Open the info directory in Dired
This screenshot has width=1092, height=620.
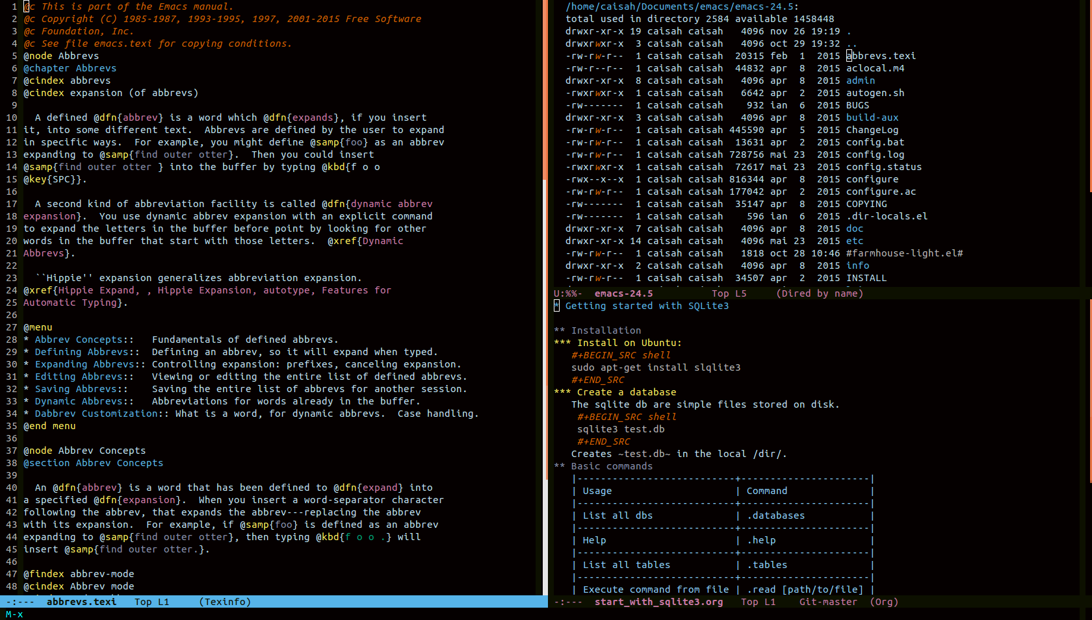point(857,266)
